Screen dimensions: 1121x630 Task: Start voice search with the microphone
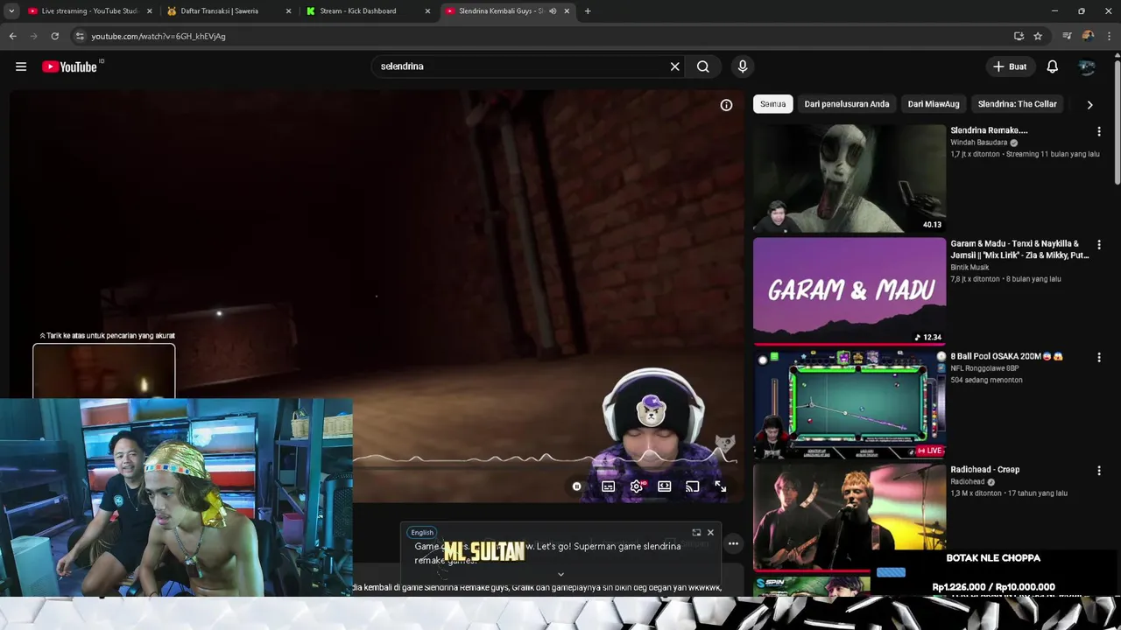pyautogui.click(x=743, y=66)
